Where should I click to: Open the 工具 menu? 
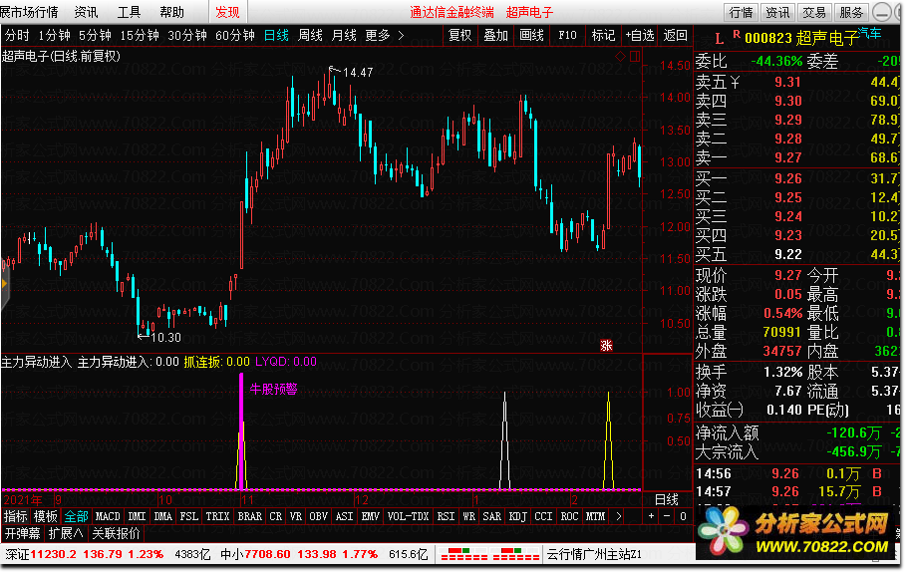[x=129, y=12]
